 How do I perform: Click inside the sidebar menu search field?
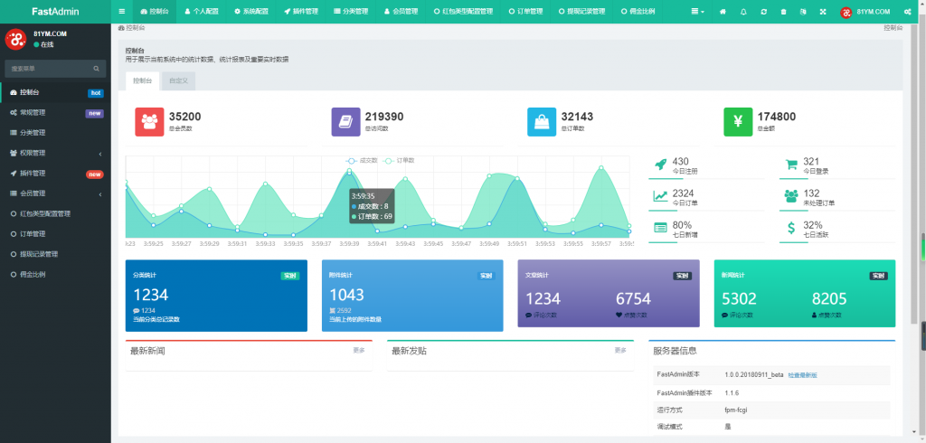[x=50, y=68]
